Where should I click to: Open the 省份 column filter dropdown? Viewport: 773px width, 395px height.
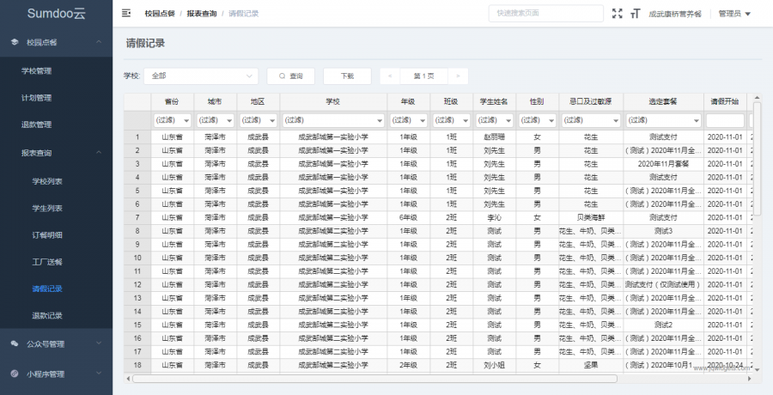173,120
